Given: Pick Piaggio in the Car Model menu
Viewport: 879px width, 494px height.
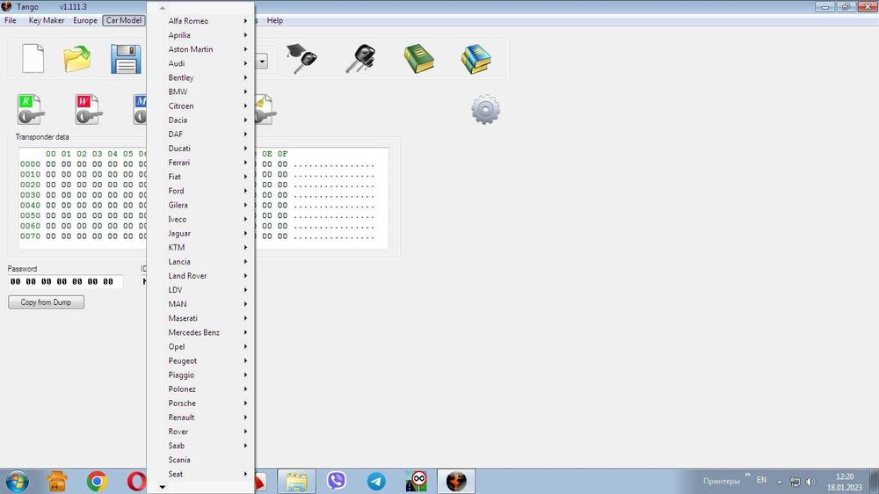Looking at the screenshot, I should coord(200,375).
